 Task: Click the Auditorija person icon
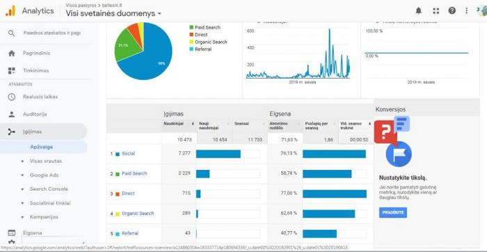[12, 114]
